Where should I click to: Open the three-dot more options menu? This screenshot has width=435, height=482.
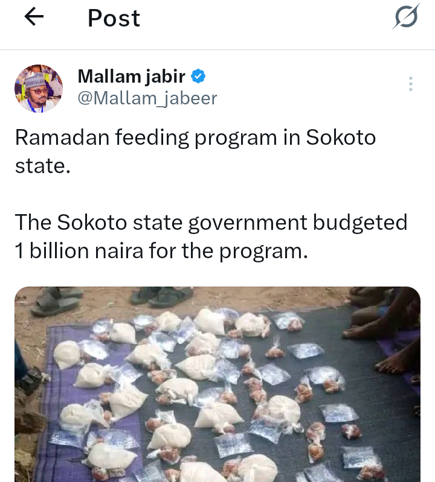411,84
